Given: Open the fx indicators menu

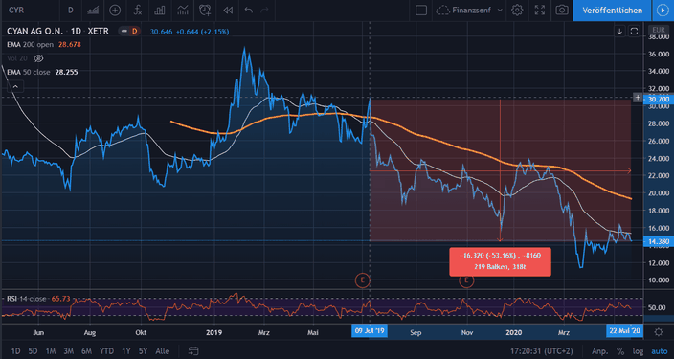Looking at the screenshot, I should click(138, 10).
